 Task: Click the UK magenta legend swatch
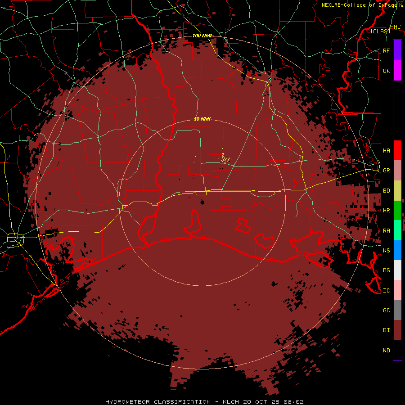click(x=397, y=71)
